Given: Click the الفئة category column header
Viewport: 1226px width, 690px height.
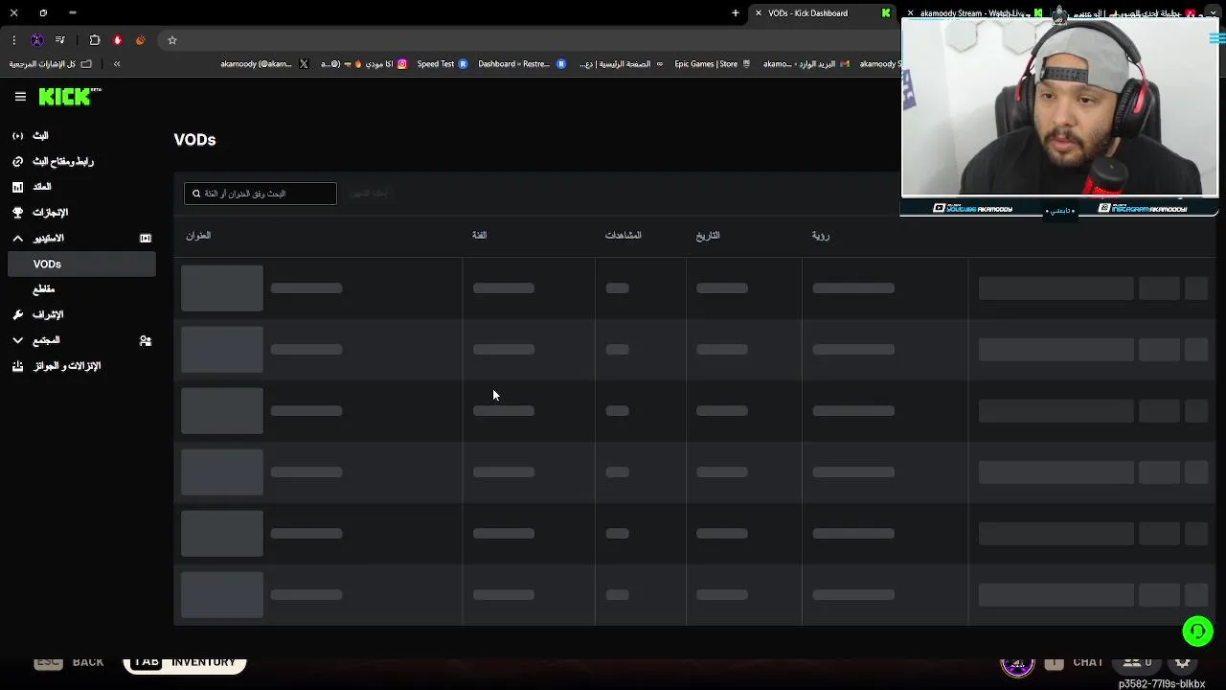Looking at the screenshot, I should [480, 236].
